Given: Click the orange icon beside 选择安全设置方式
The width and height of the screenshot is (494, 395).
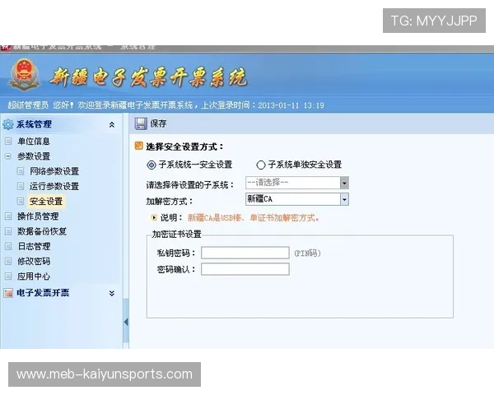Looking at the screenshot, I should 138,146.
